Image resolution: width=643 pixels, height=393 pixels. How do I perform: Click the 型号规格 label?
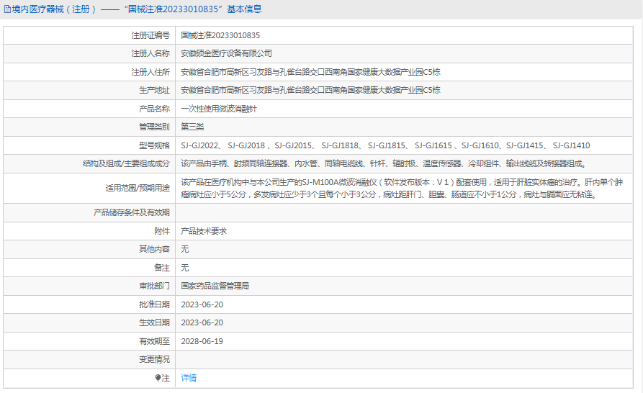coord(154,145)
